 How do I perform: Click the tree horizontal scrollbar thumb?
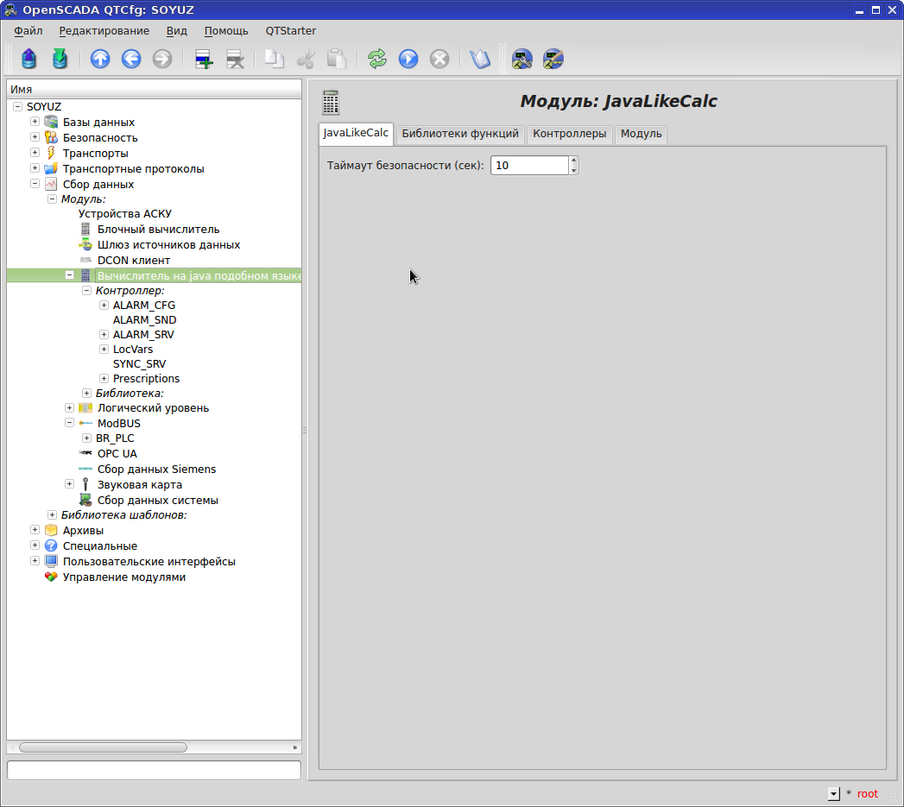(104, 747)
